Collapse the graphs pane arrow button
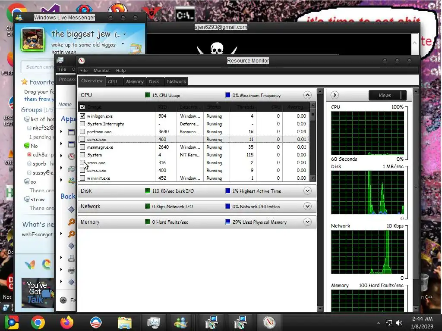 [x=335, y=95]
